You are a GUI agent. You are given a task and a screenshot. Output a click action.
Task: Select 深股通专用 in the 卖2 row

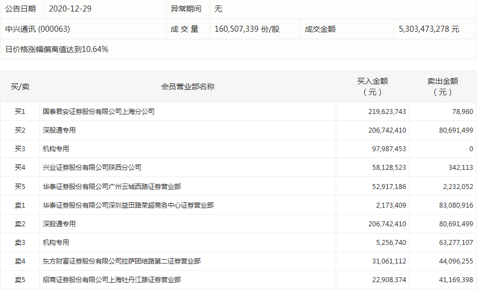(x=59, y=224)
